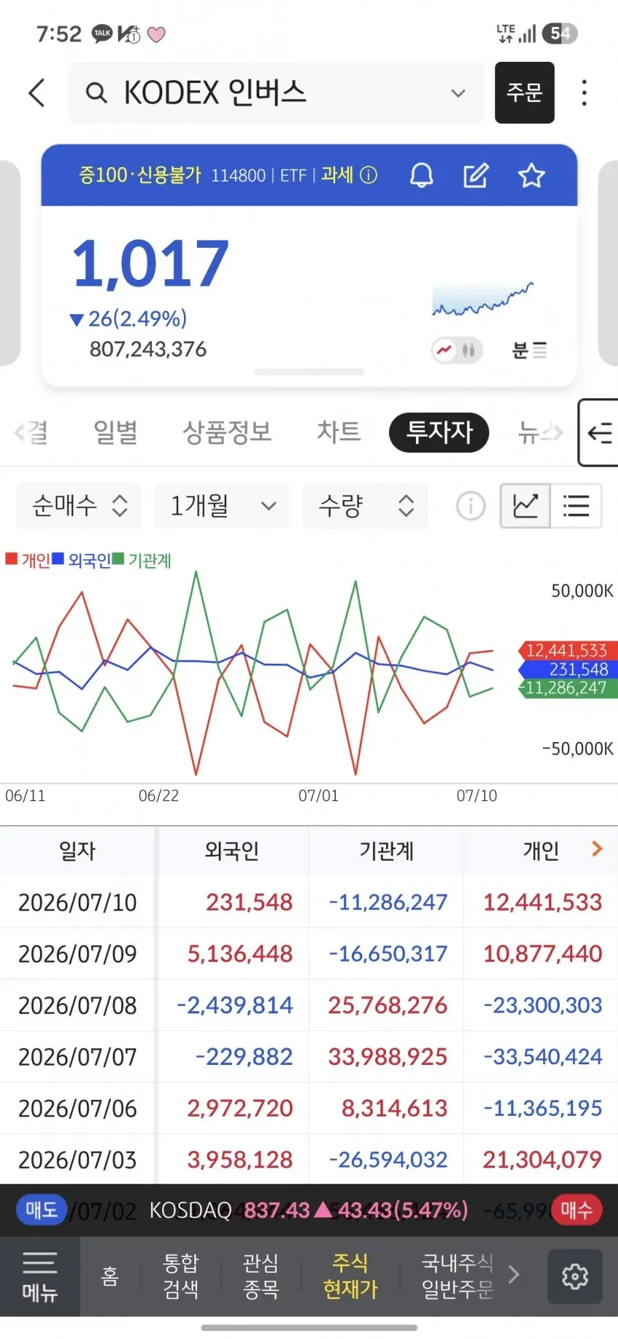
Task: Tap the bottom bar right chevron
Action: point(514,1274)
